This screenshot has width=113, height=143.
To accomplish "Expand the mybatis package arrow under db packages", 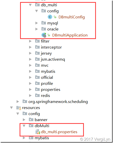I will 30,71.
